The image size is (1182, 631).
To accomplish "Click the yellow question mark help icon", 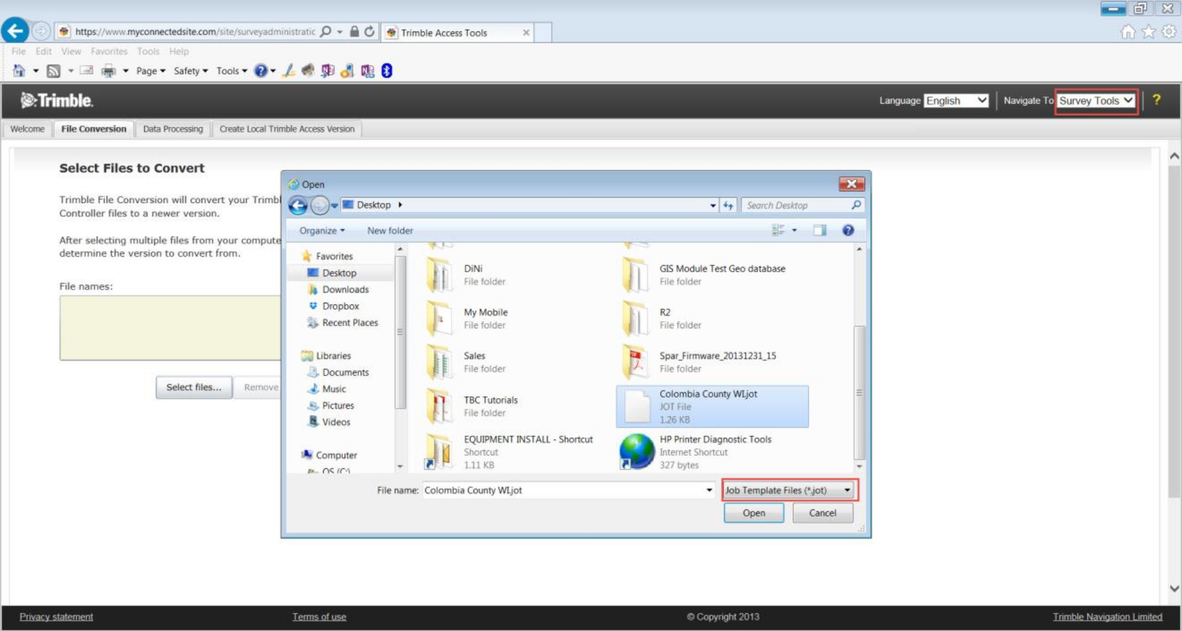I will tap(1156, 100).
